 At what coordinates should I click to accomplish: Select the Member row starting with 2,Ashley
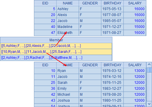pos(56,58)
